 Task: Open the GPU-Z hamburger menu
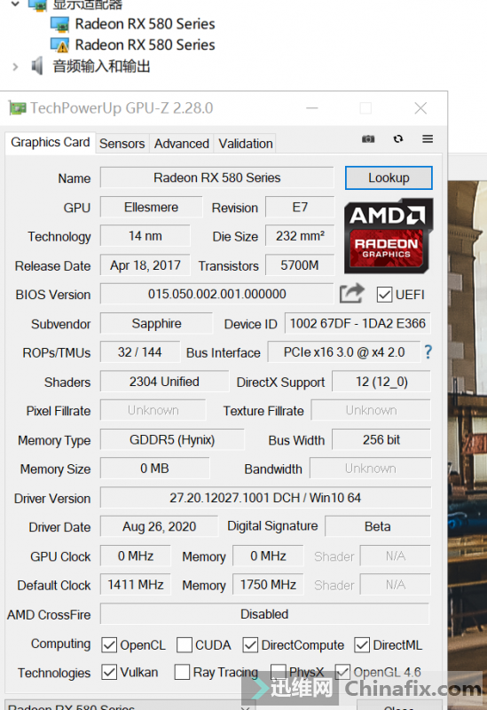click(x=428, y=139)
